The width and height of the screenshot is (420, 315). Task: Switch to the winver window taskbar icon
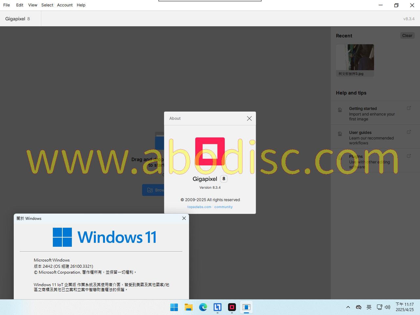pyautogui.click(x=246, y=307)
